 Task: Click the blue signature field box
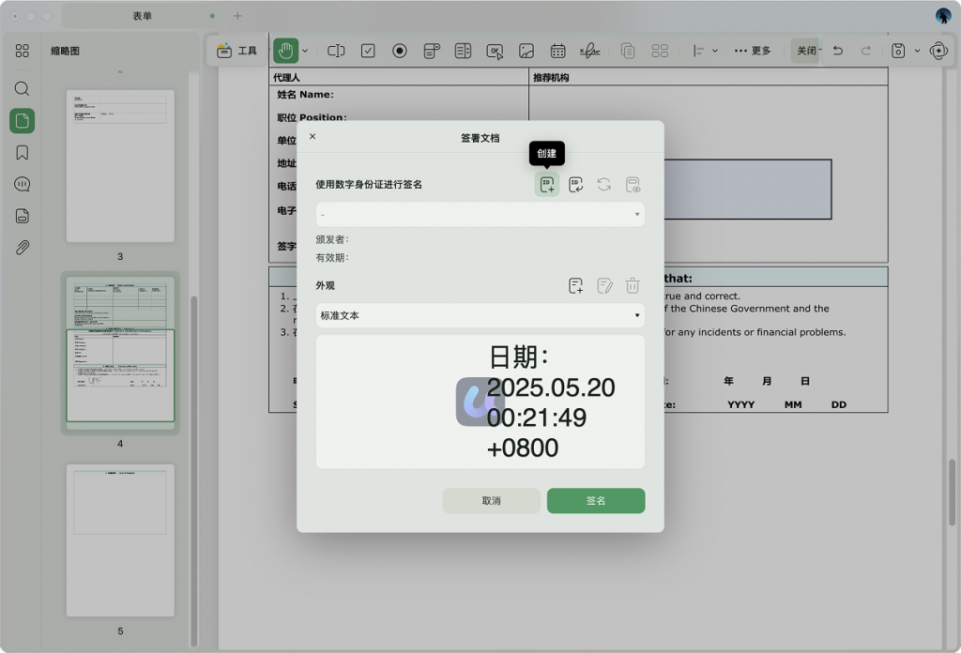[x=748, y=190]
